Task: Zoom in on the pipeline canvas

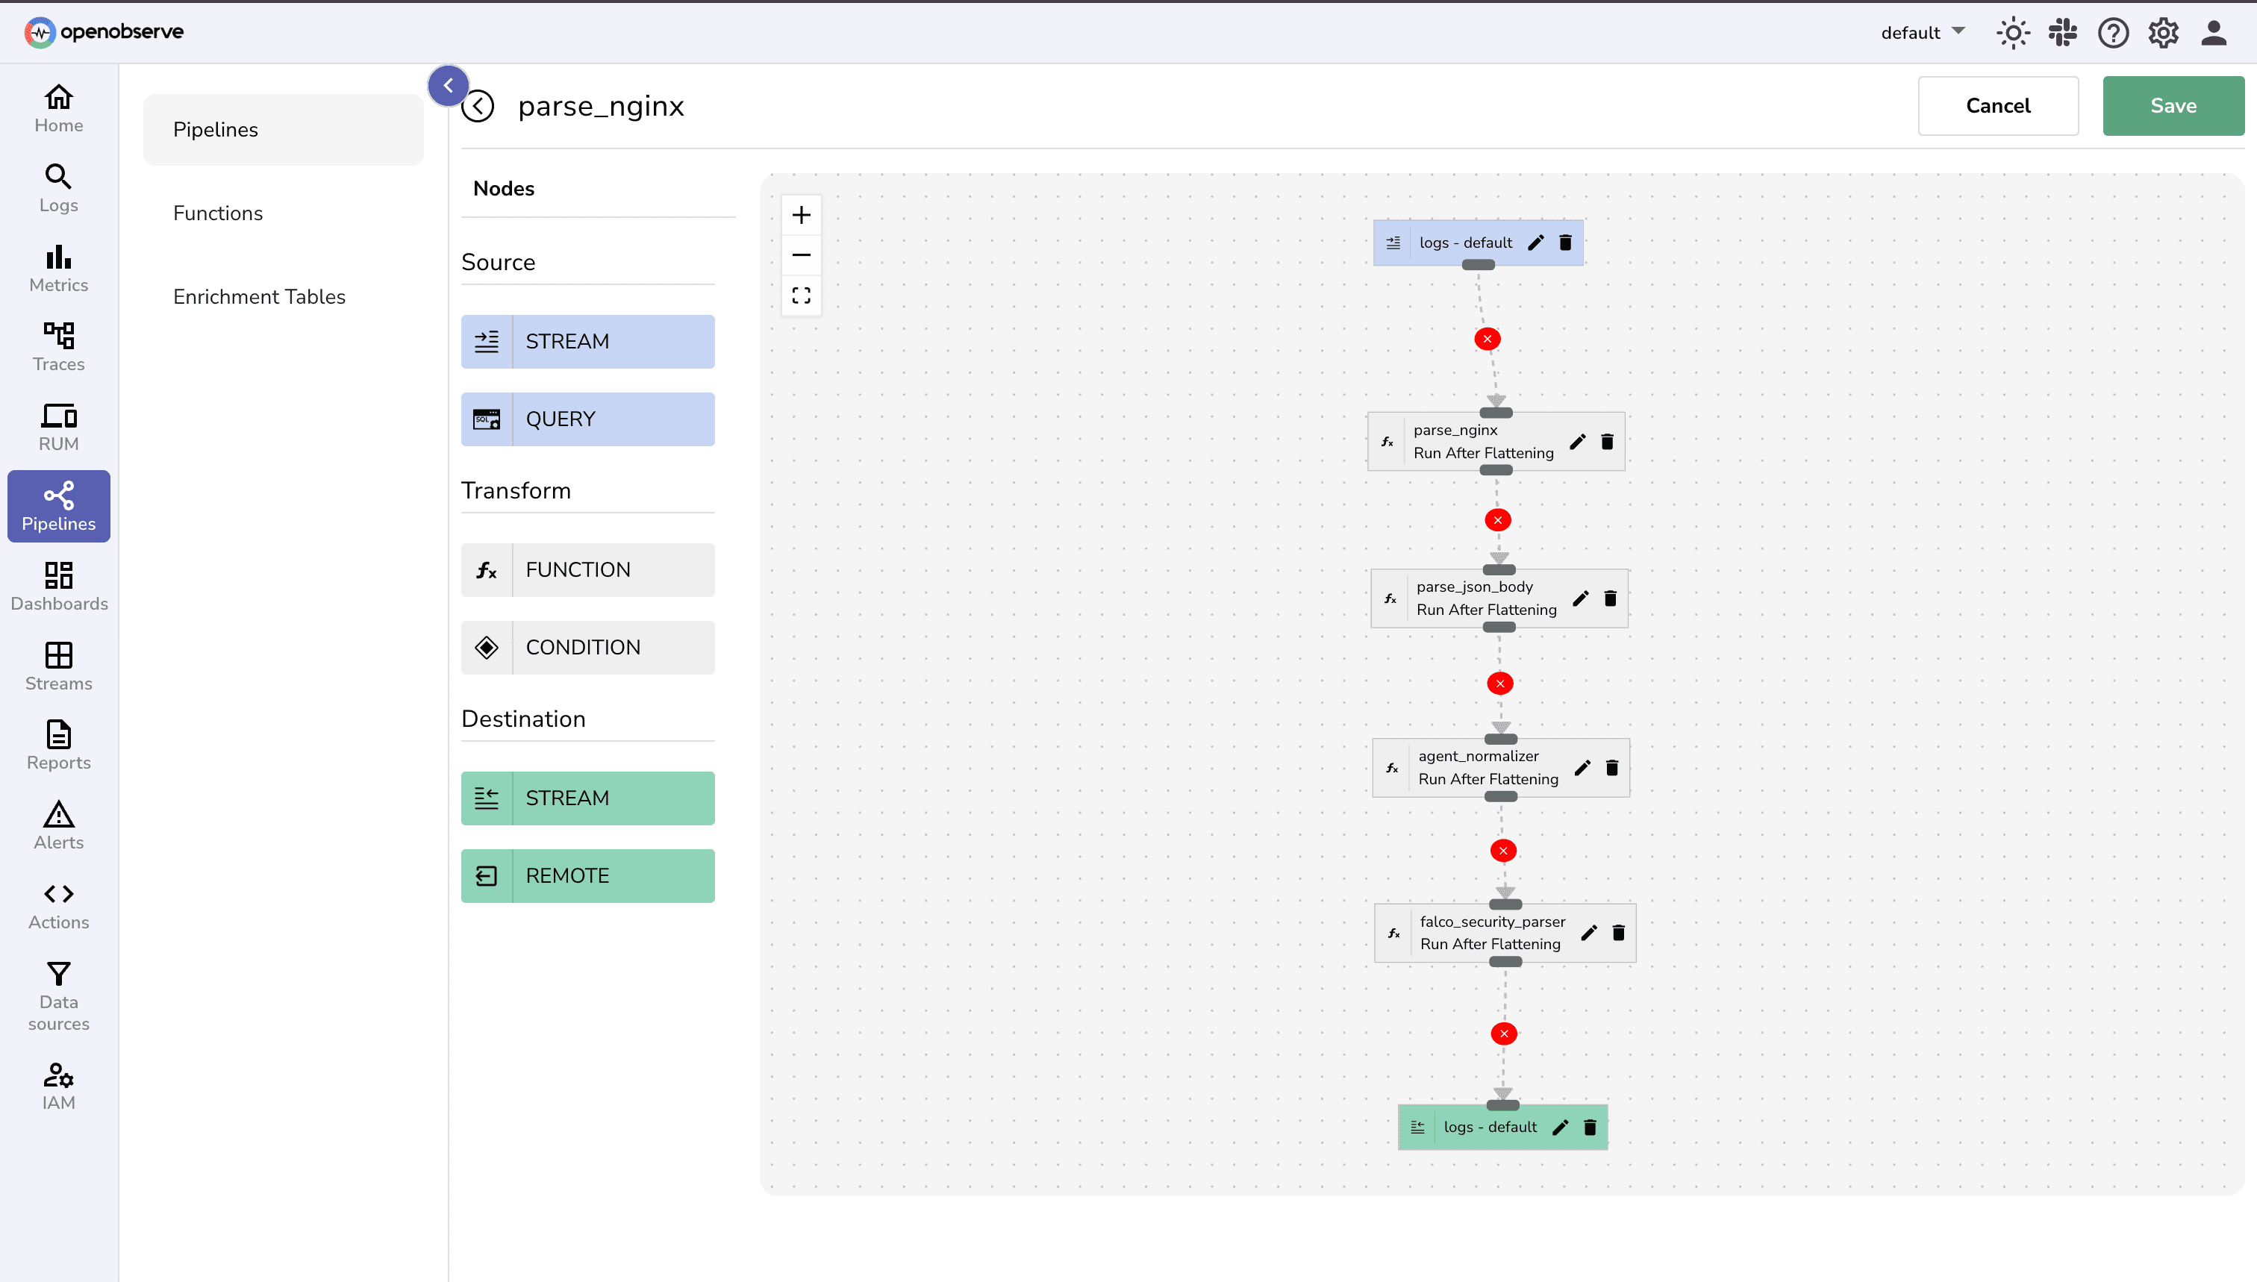Action: (802, 214)
